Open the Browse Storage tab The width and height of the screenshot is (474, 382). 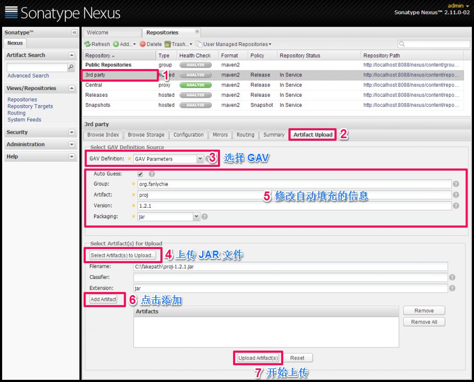146,134
